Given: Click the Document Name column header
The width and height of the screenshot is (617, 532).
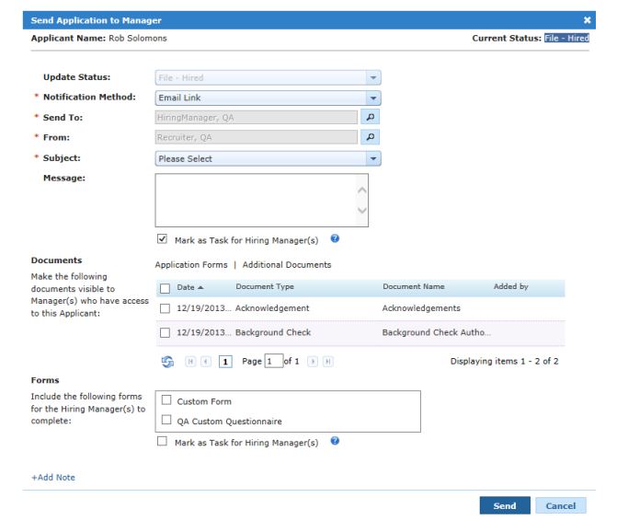Looking at the screenshot, I should pyautogui.click(x=414, y=286).
